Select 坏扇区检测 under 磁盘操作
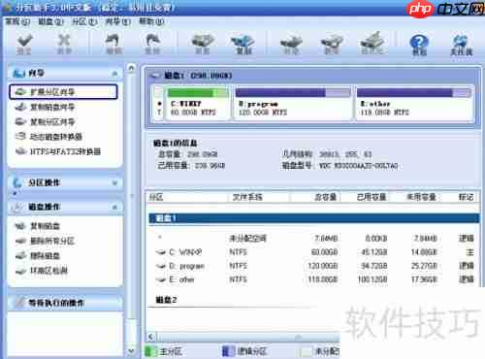The height and width of the screenshot is (359, 485). pos(42,271)
